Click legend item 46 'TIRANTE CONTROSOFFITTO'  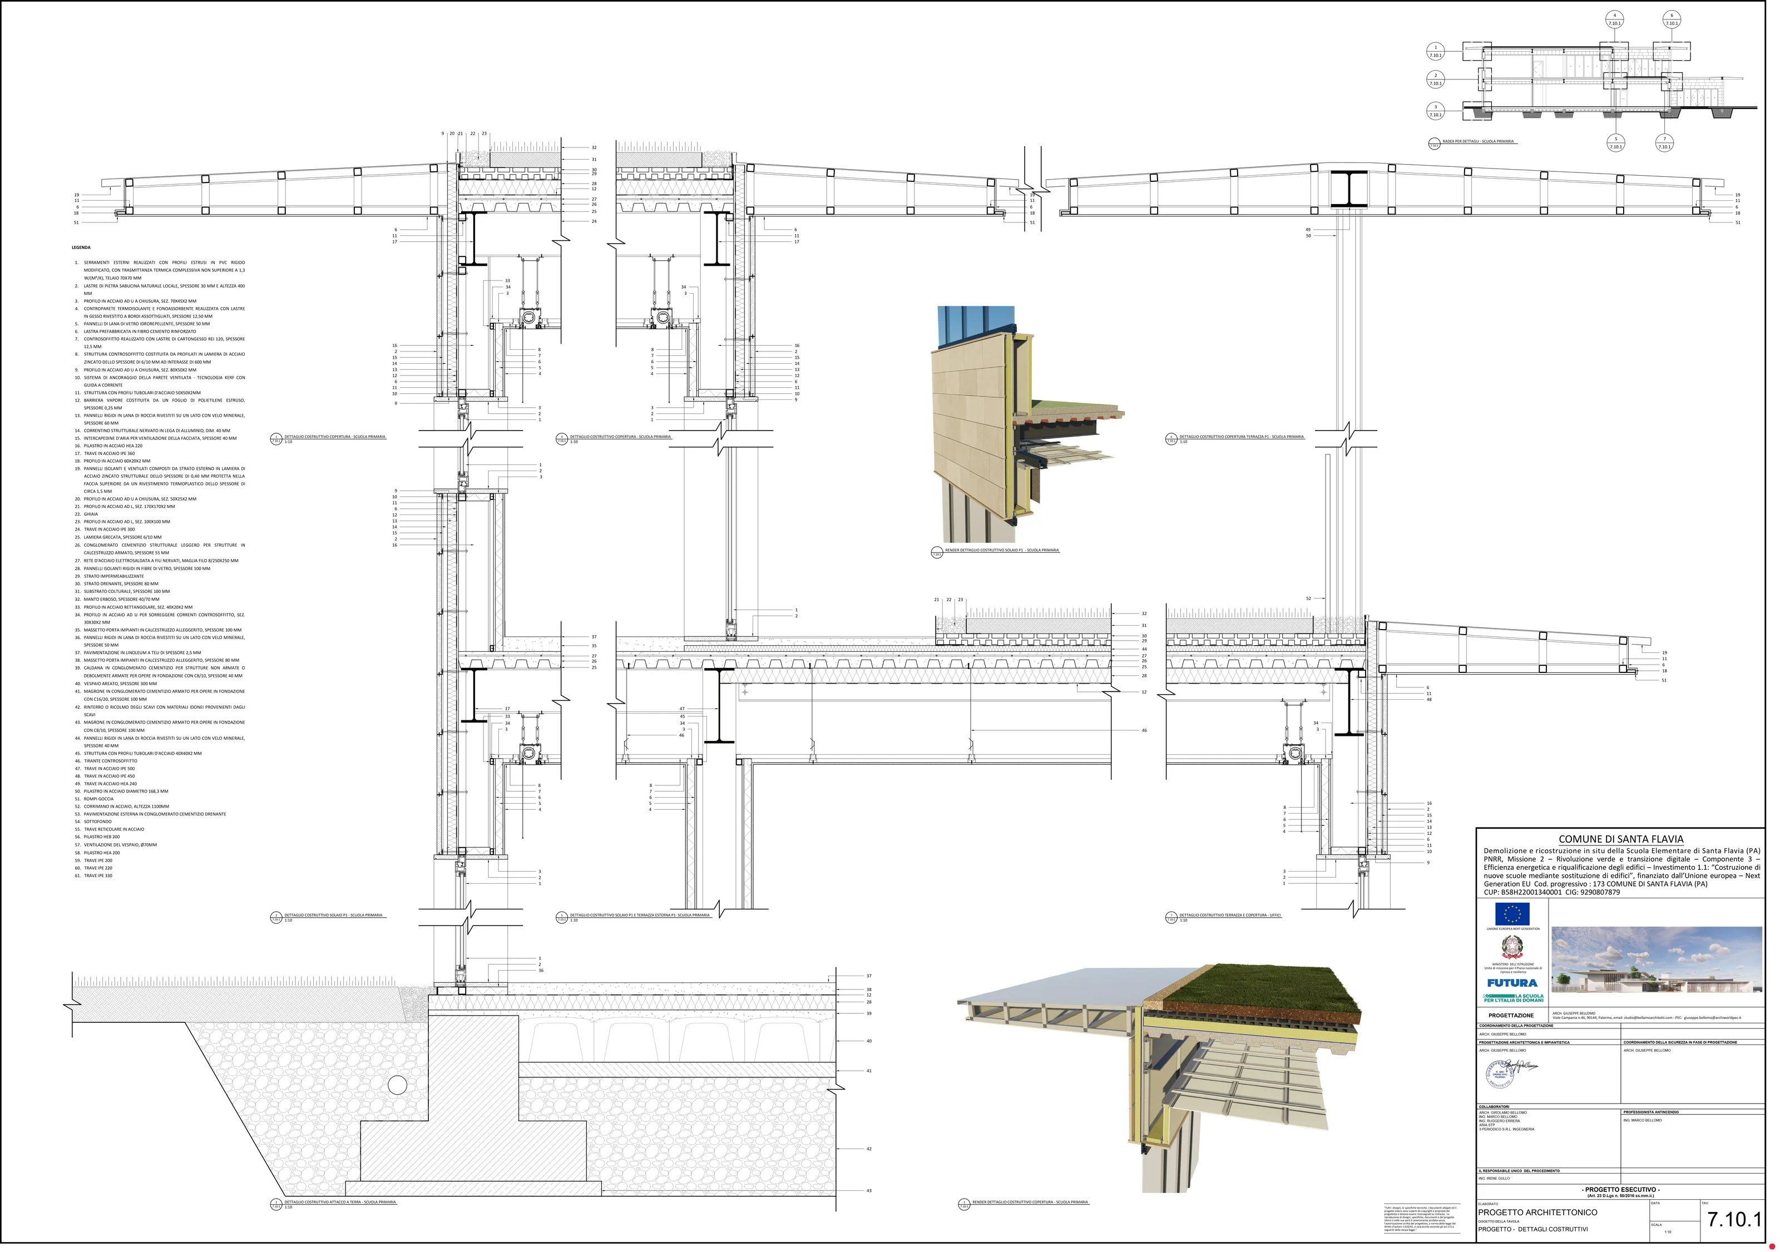(106, 761)
